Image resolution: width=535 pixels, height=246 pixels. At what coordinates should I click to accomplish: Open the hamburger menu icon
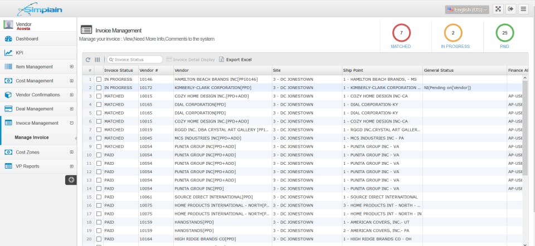pyautogui.click(x=523, y=9)
